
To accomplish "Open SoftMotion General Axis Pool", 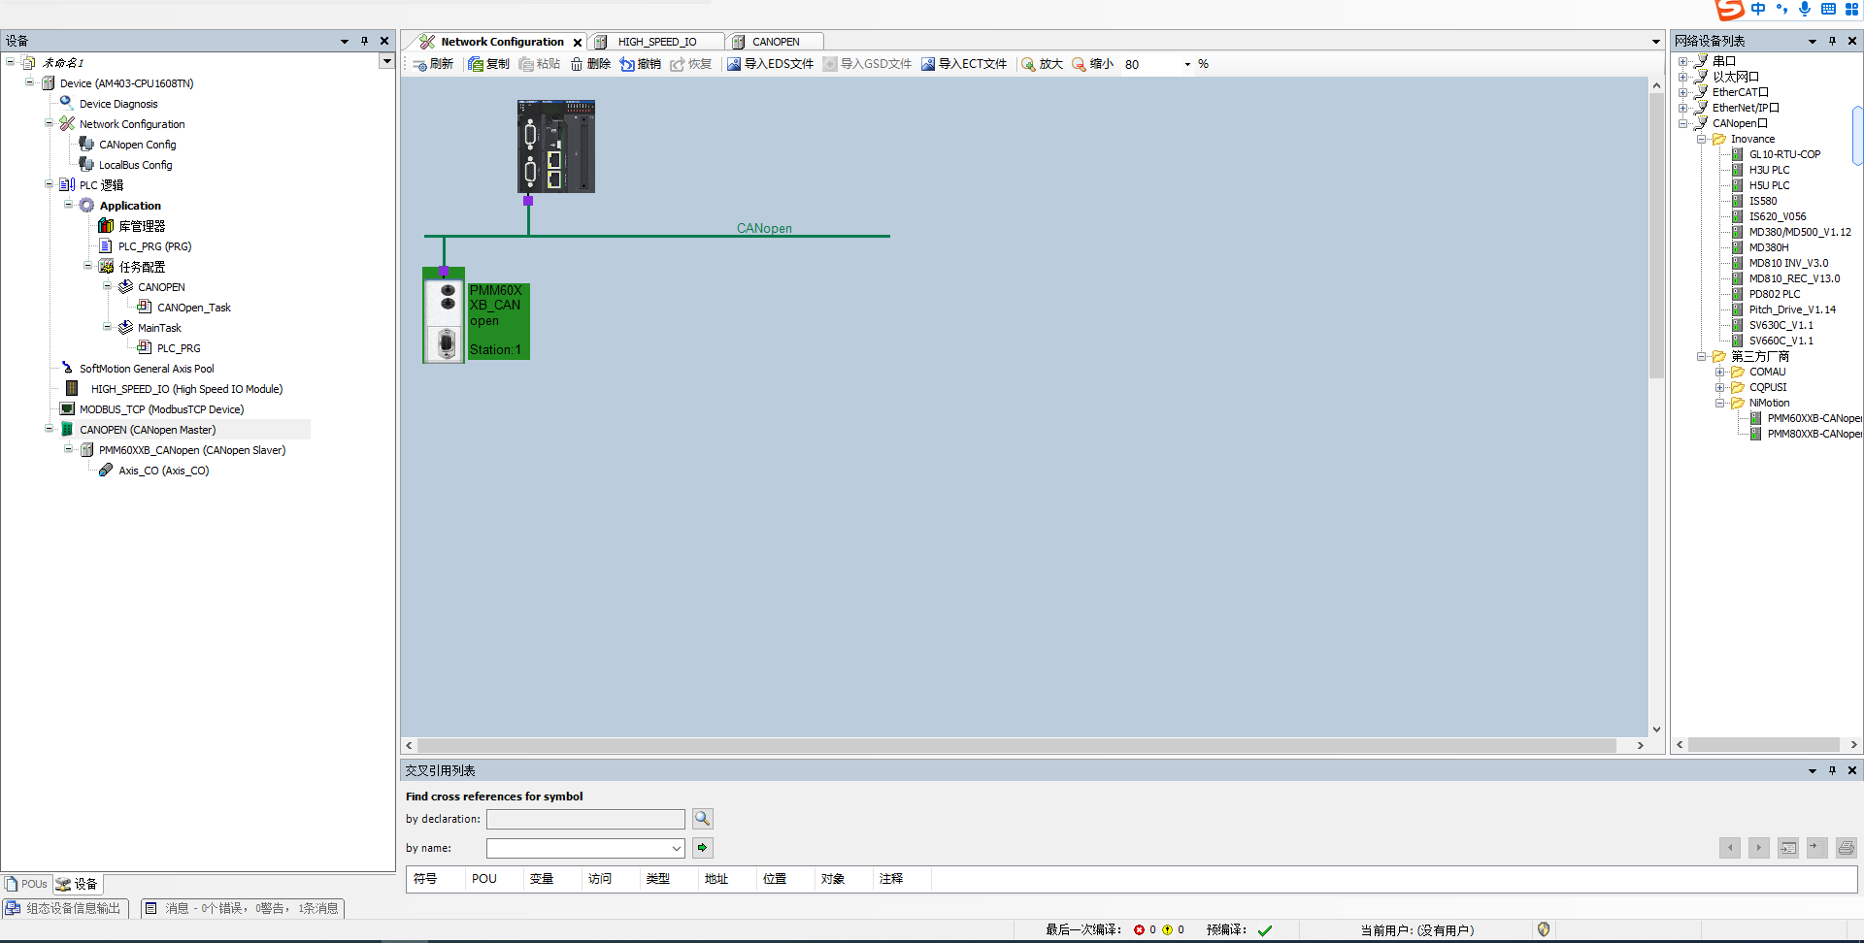I will pyautogui.click(x=147, y=369).
